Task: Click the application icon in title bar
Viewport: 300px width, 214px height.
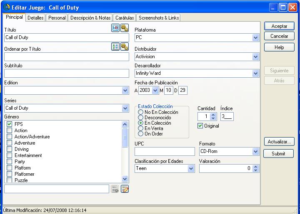Action: 7,7
